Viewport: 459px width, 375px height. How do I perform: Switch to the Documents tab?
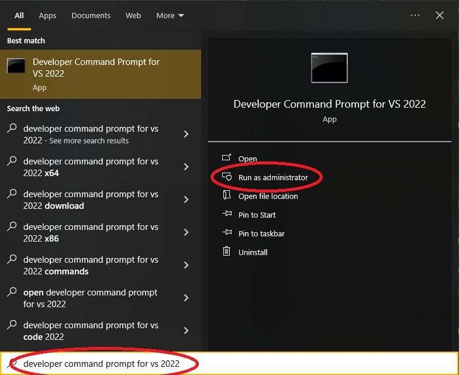[91, 16]
